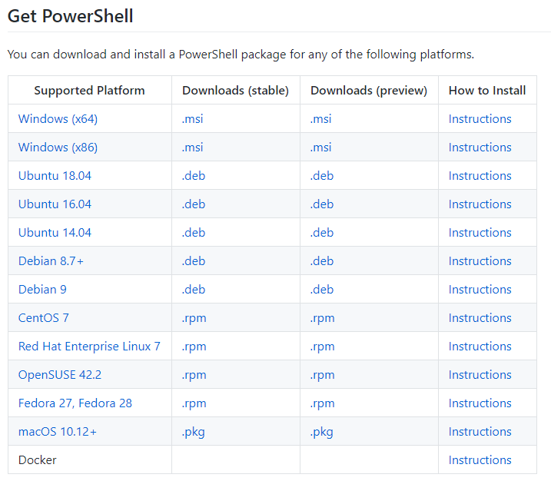The image size is (551, 481).
Task: Click the Downloads (preview) column header
Action: tap(369, 91)
